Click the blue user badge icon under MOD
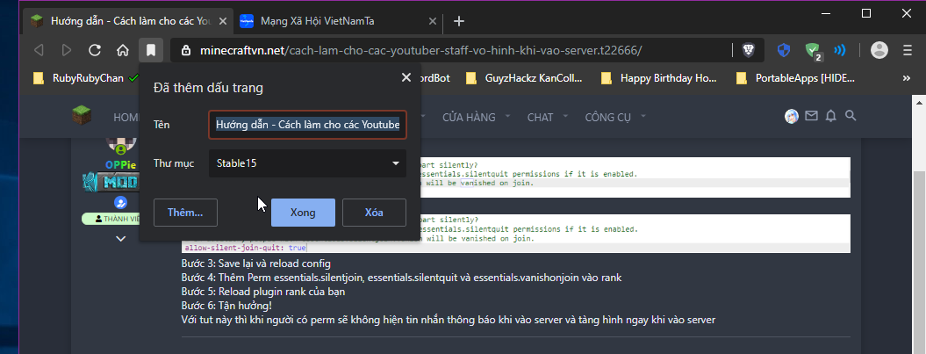Screen dimensions: 926x354 pyautogui.click(x=120, y=203)
